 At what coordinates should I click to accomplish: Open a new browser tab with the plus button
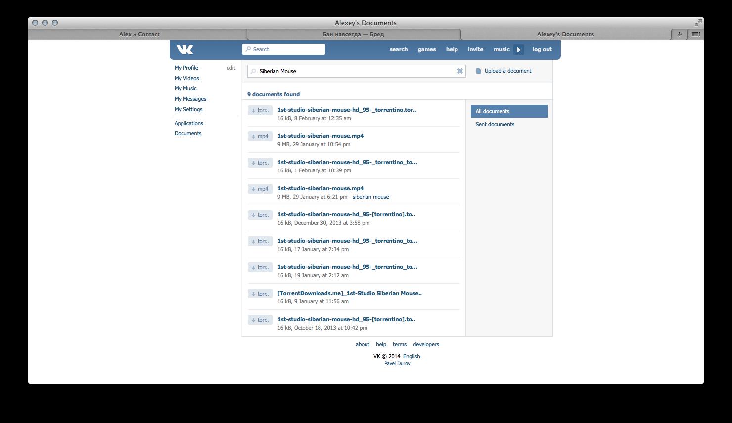(x=679, y=34)
